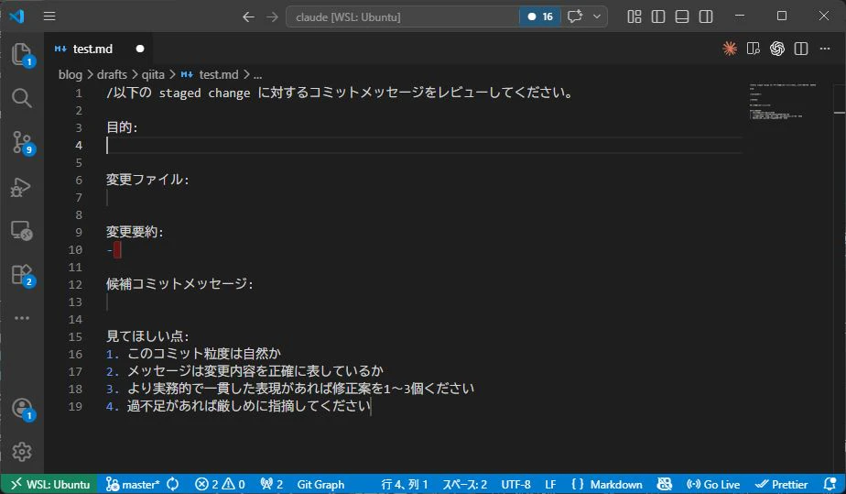The width and height of the screenshot is (846, 494).
Task: Open Problems via errors and warnings count
Action: (220, 484)
